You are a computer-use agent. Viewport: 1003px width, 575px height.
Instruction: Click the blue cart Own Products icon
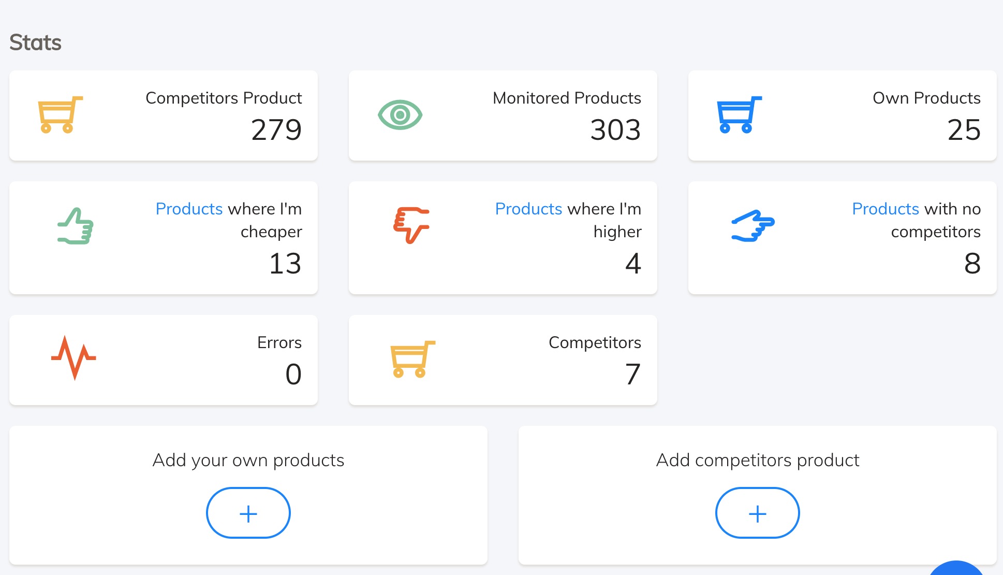click(x=739, y=114)
